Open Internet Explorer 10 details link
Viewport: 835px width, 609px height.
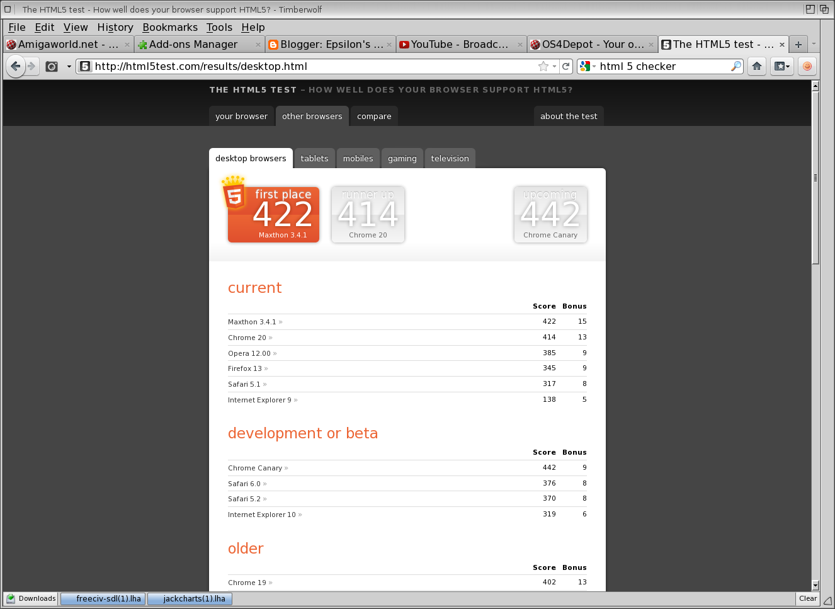point(265,515)
